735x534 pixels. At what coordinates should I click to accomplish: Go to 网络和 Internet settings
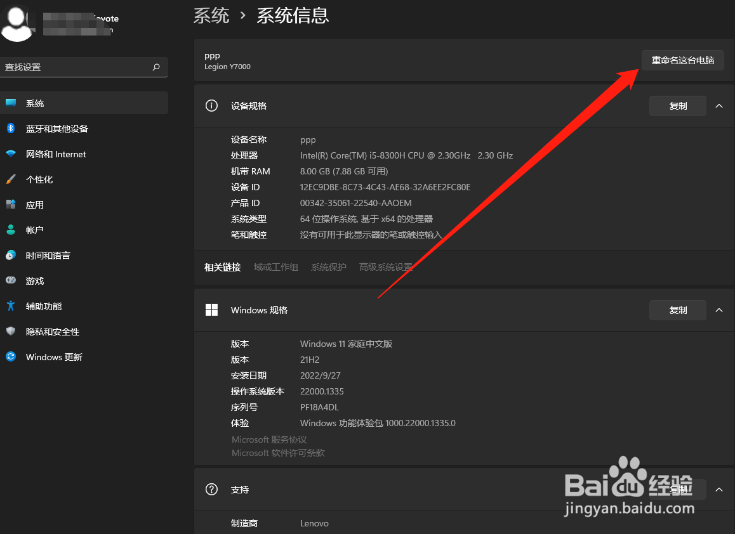pyautogui.click(x=84, y=153)
